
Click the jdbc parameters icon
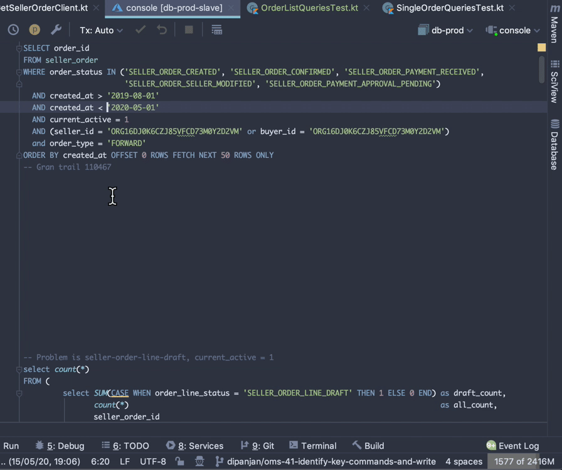34,29
